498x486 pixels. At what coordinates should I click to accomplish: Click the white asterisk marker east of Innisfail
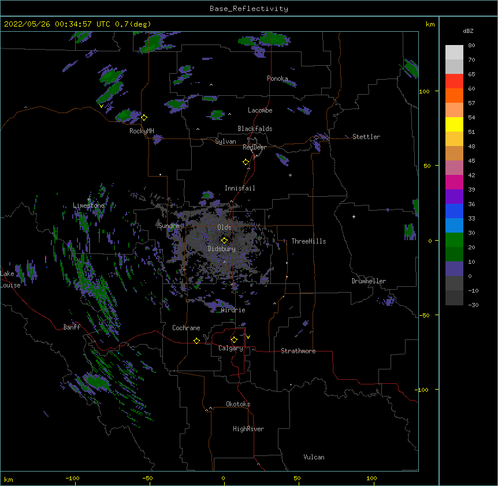coord(290,175)
